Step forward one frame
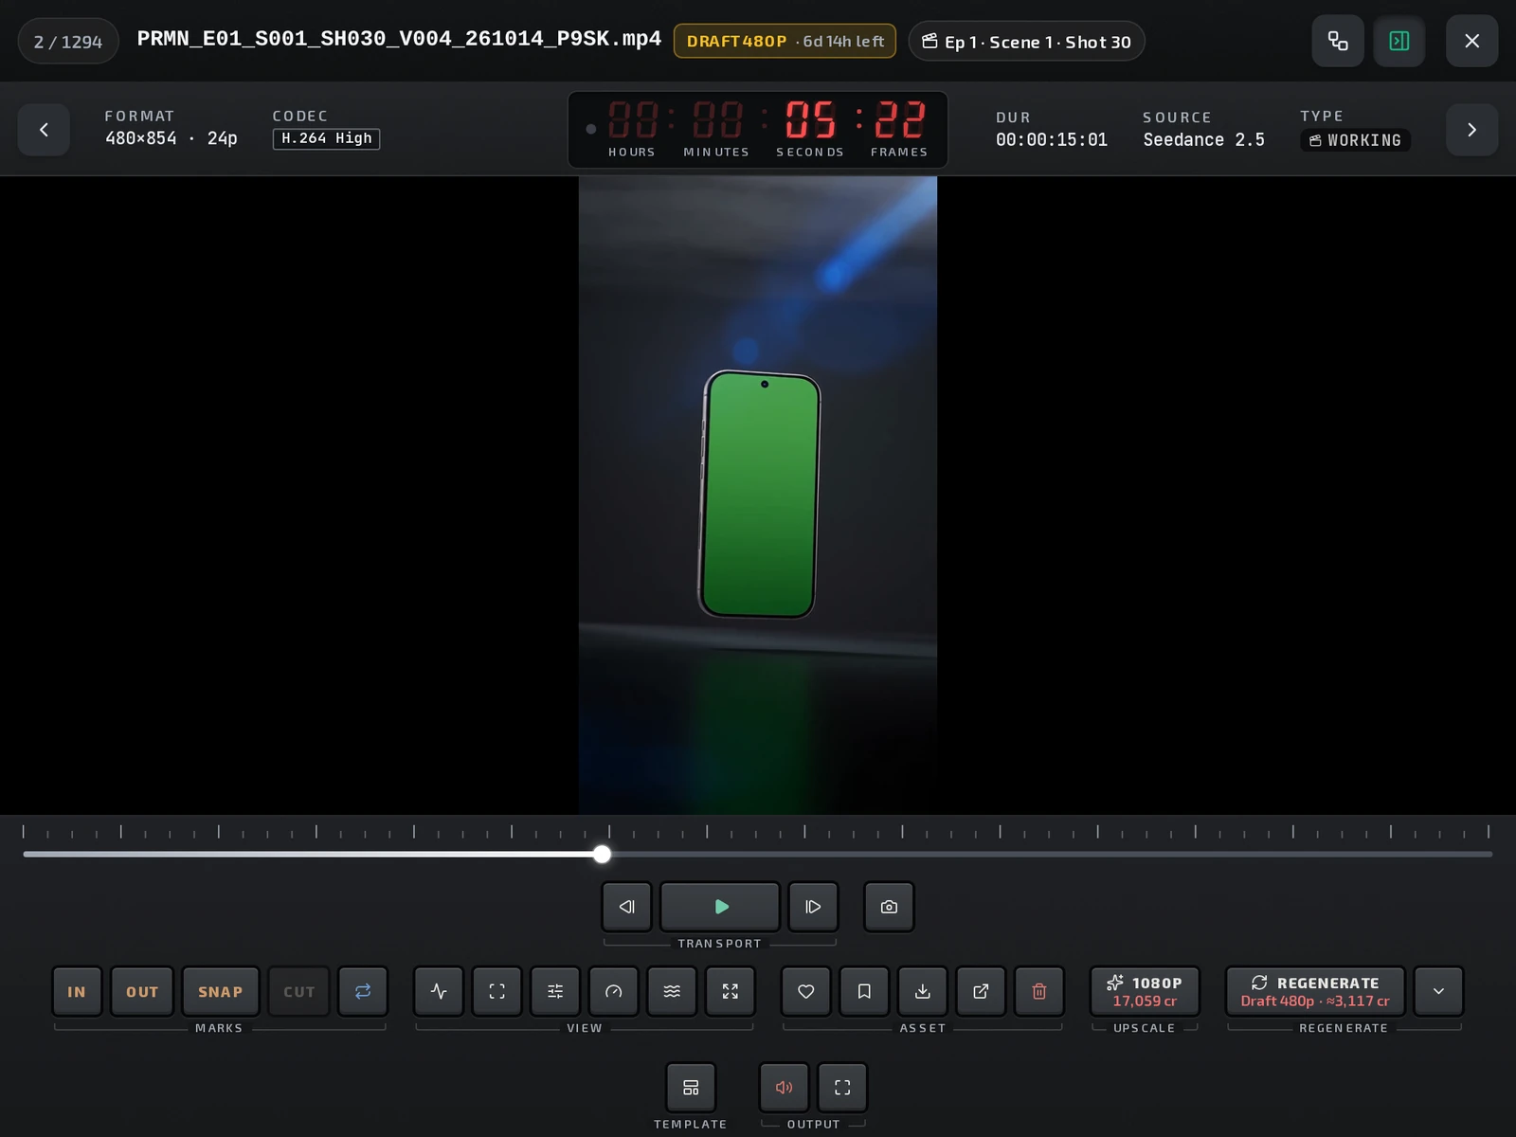The width and height of the screenshot is (1516, 1137). click(813, 907)
